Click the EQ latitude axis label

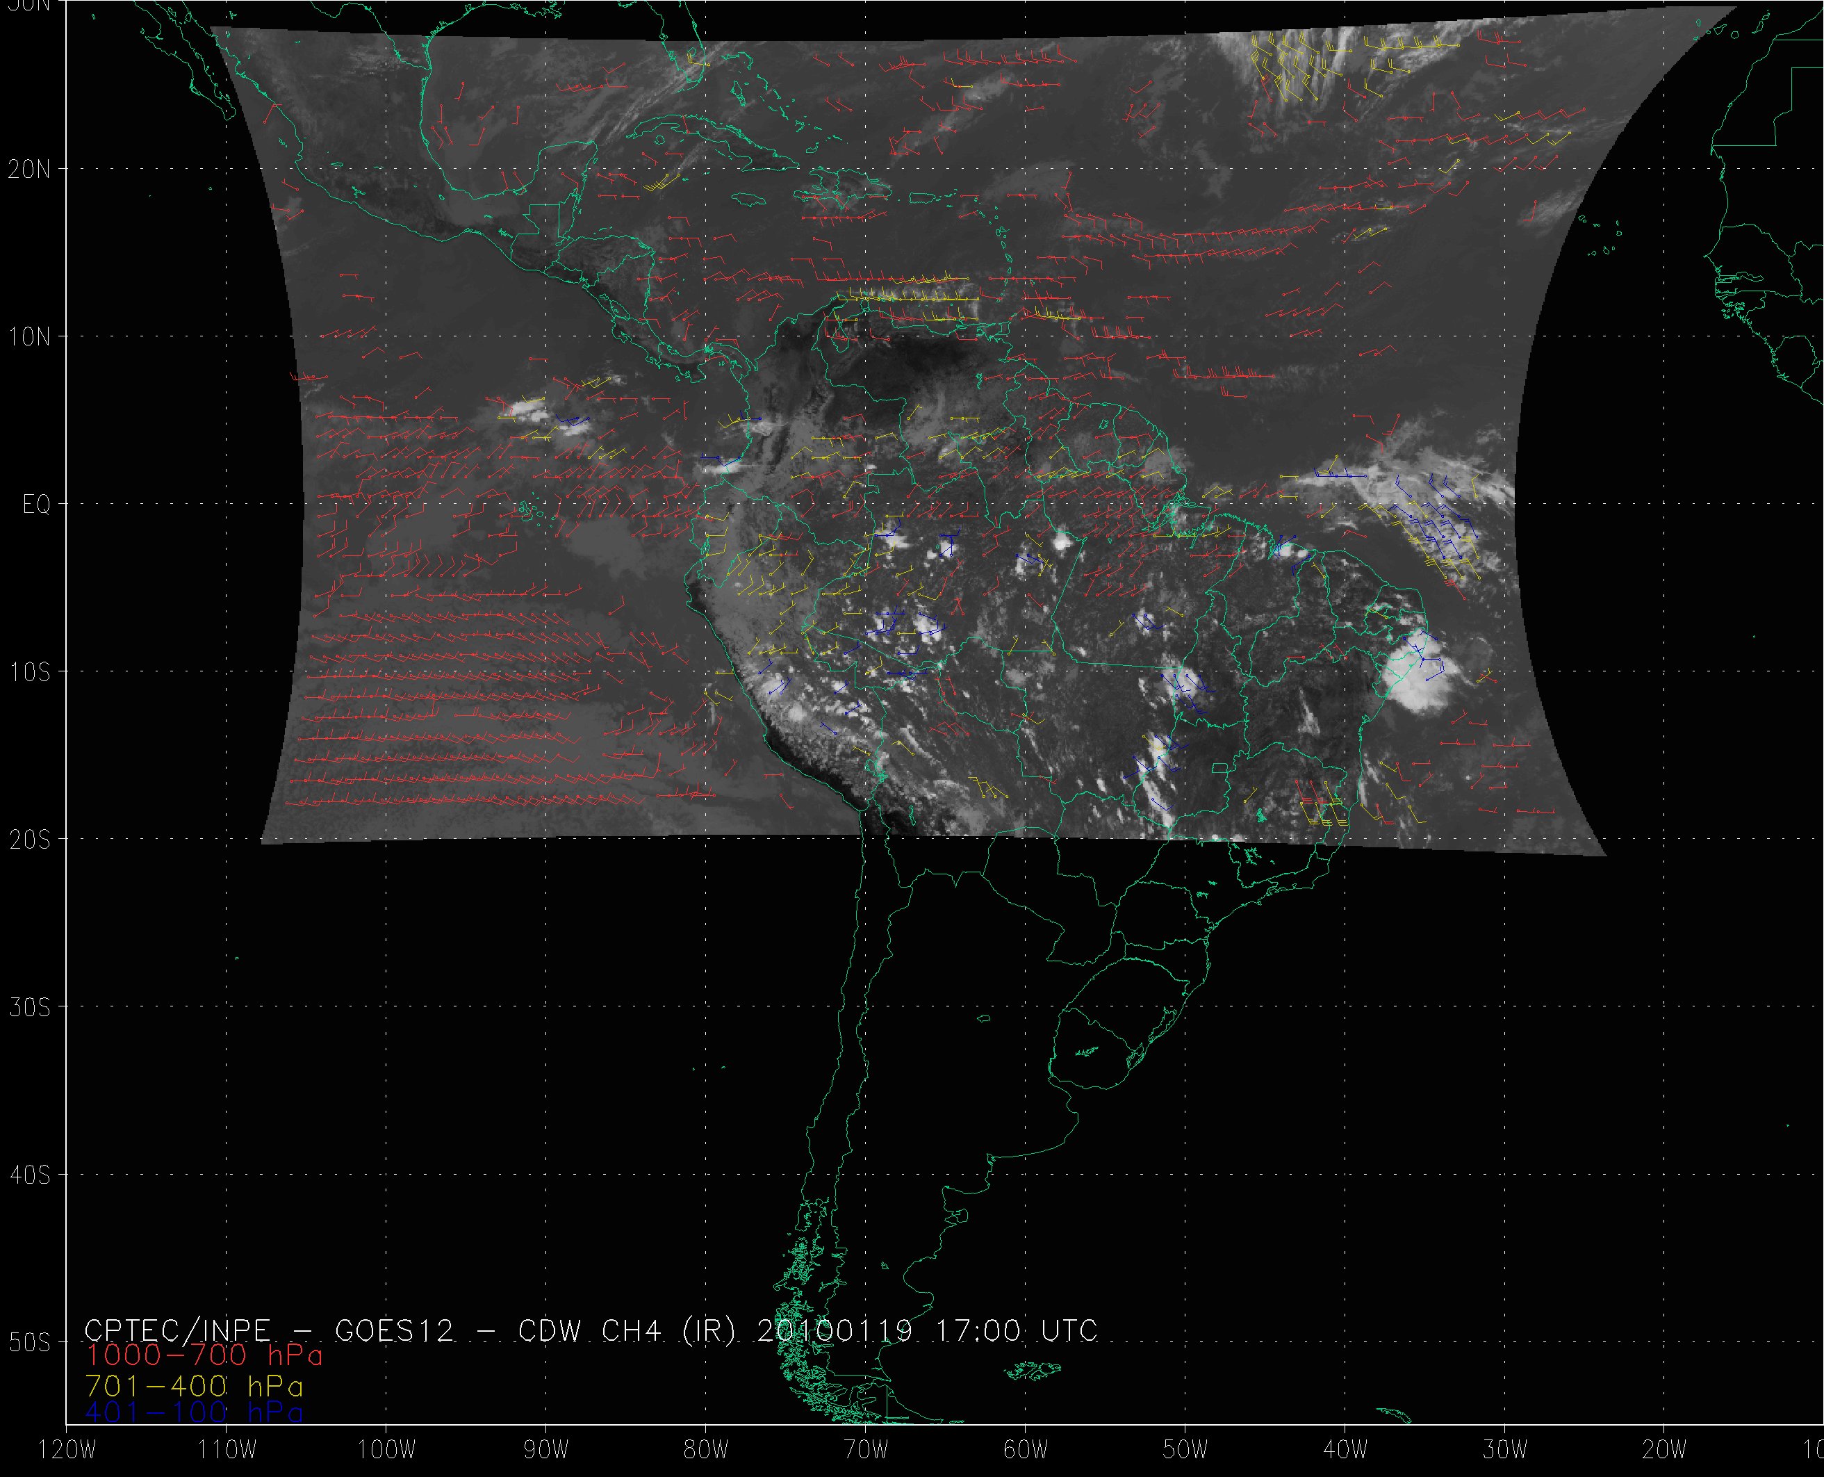37,505
